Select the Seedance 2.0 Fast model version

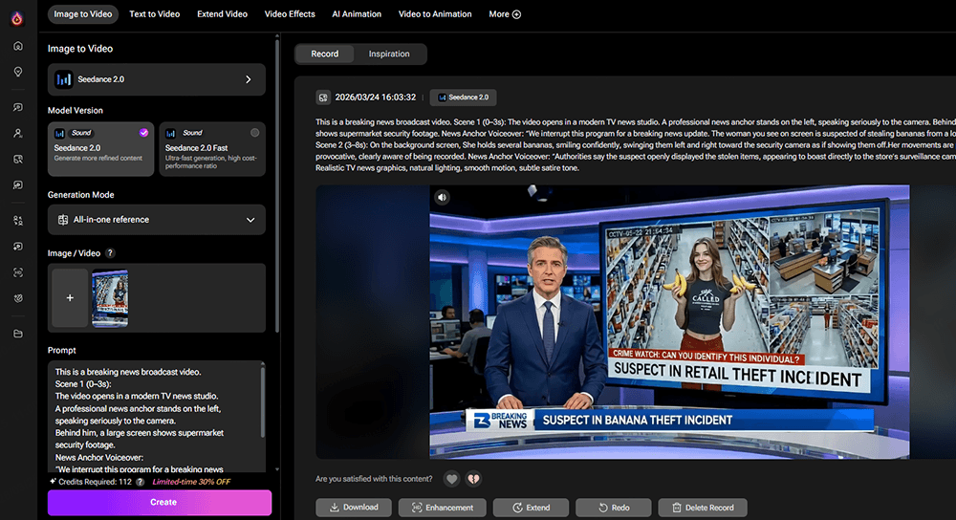pos(211,148)
